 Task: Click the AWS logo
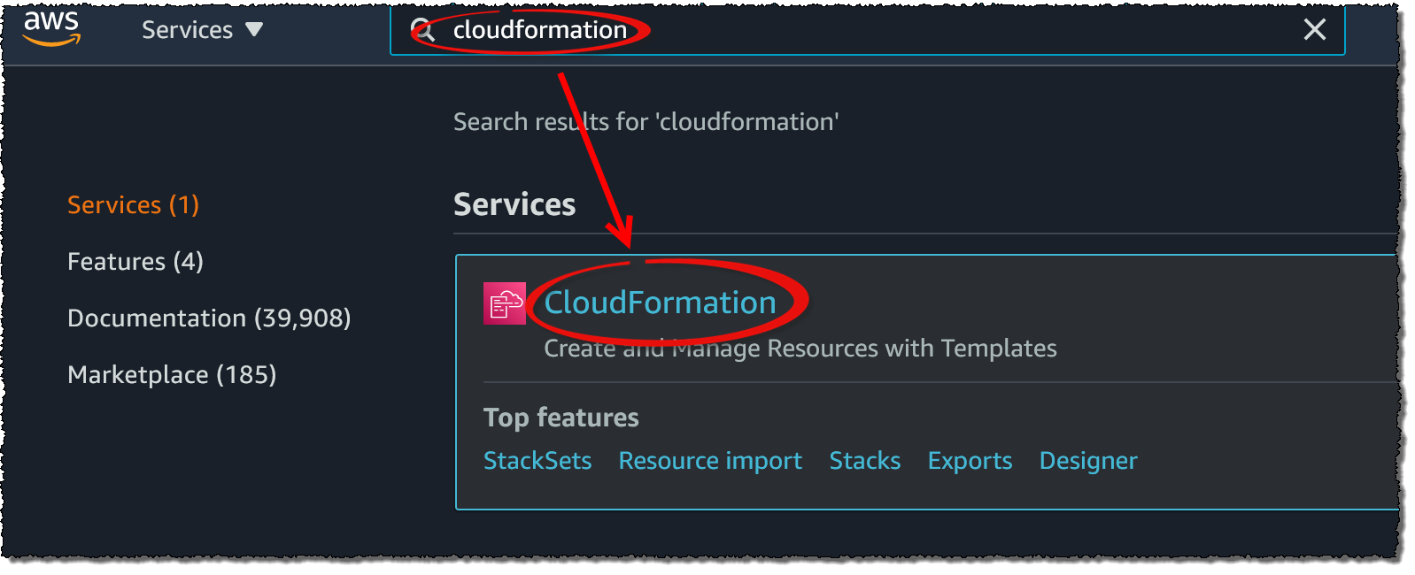(x=51, y=27)
